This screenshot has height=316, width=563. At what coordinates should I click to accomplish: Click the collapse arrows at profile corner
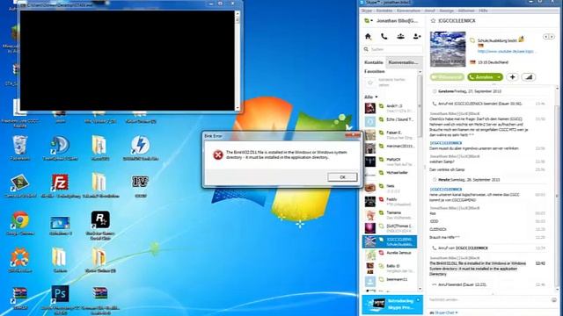point(548,37)
